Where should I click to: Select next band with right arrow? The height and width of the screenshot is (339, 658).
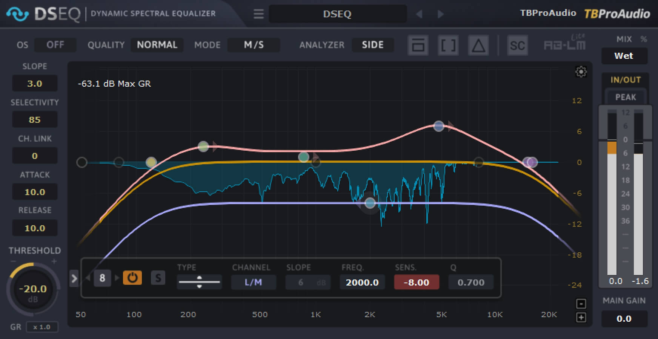117,278
